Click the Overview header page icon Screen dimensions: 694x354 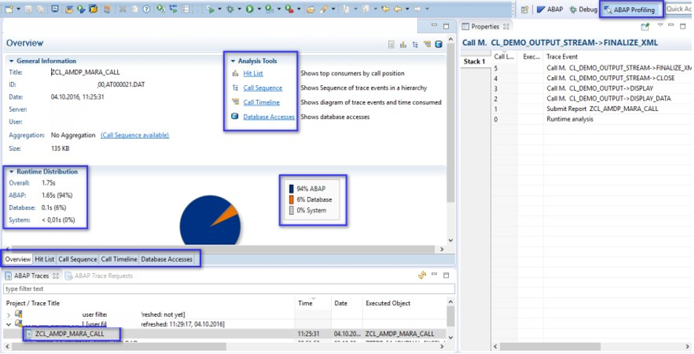coord(391,44)
